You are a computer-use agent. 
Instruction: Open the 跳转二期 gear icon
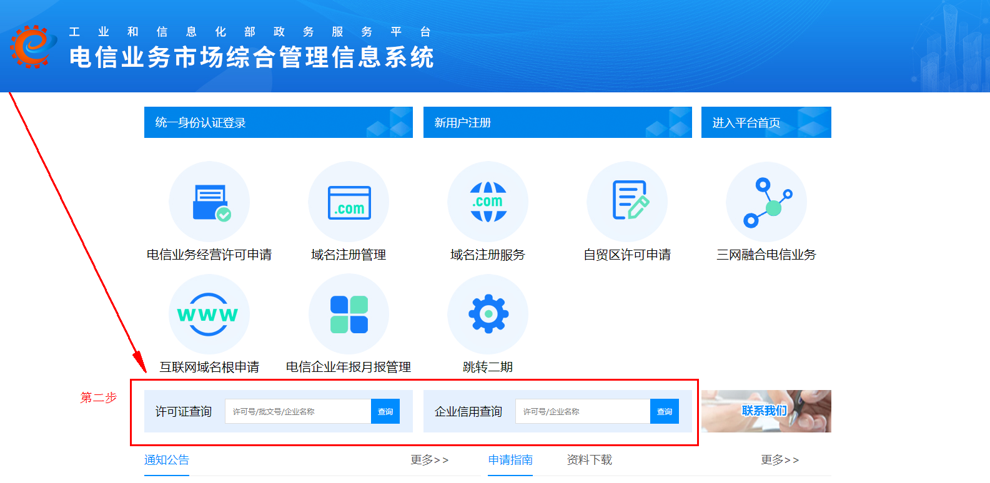(488, 314)
